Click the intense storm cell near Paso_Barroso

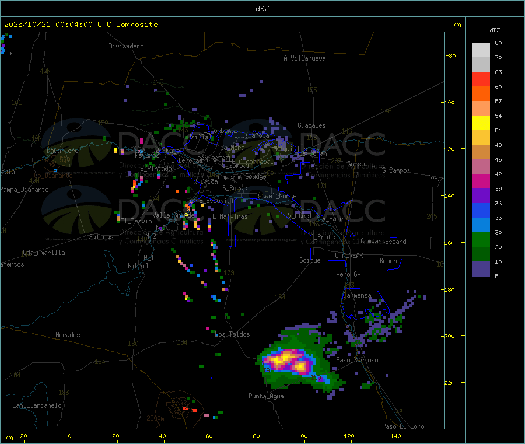coord(289,361)
